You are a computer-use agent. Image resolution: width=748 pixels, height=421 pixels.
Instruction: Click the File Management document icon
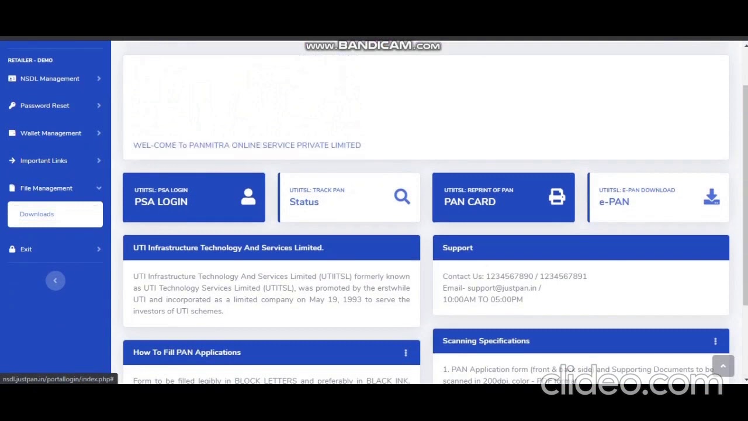12,188
